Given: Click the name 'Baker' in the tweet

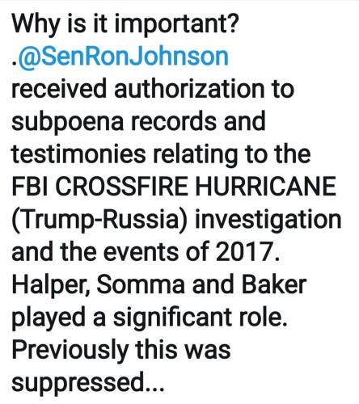Looking at the screenshot, I should (274, 284).
